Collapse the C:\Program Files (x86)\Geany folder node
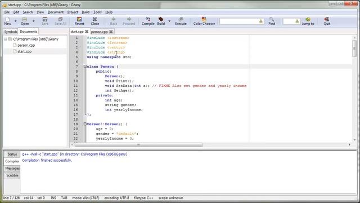 coord(5,39)
